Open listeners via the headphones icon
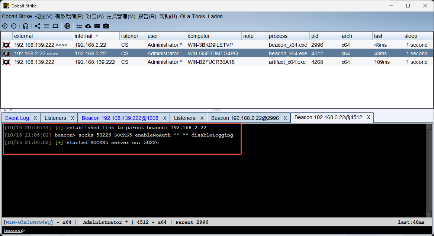Screen dimensions: 434x236 26,26
